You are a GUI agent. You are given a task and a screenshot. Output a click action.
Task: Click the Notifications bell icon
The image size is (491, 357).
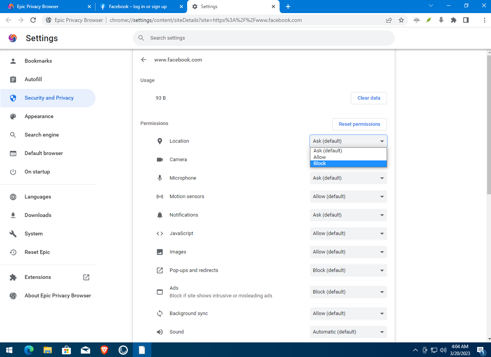point(160,215)
